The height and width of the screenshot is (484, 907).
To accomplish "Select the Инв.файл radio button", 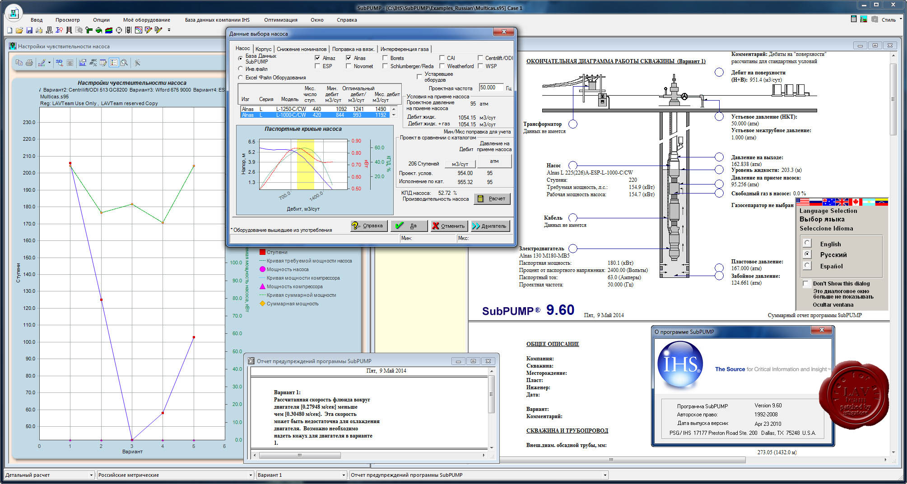I will click(241, 69).
